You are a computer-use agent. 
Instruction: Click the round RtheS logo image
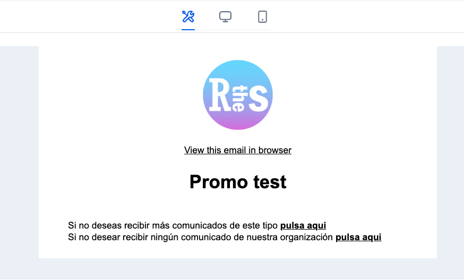pyautogui.click(x=238, y=95)
